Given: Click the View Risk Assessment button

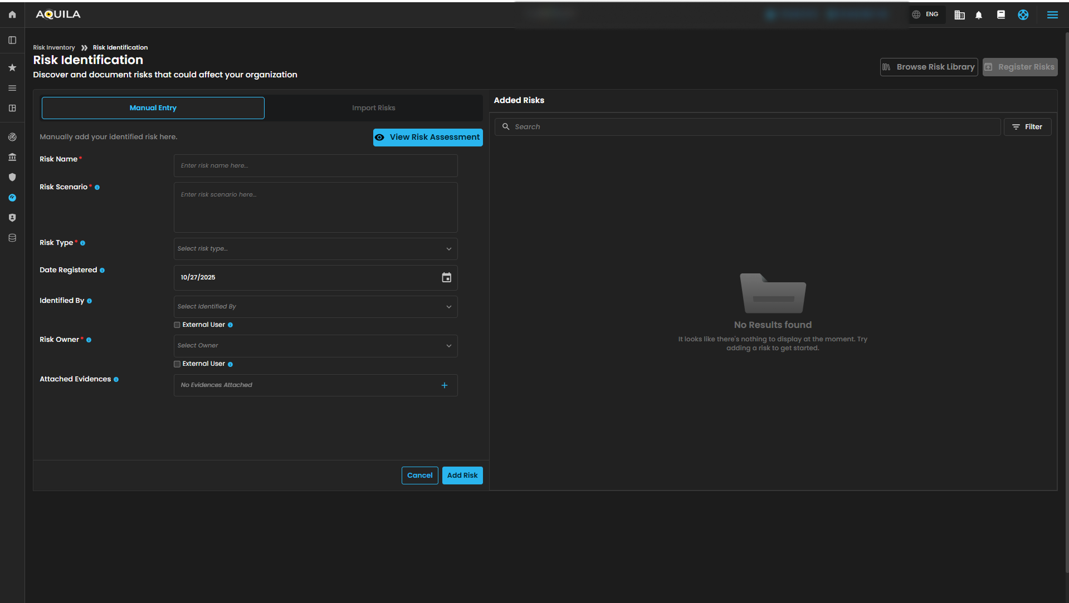Looking at the screenshot, I should click(x=428, y=138).
